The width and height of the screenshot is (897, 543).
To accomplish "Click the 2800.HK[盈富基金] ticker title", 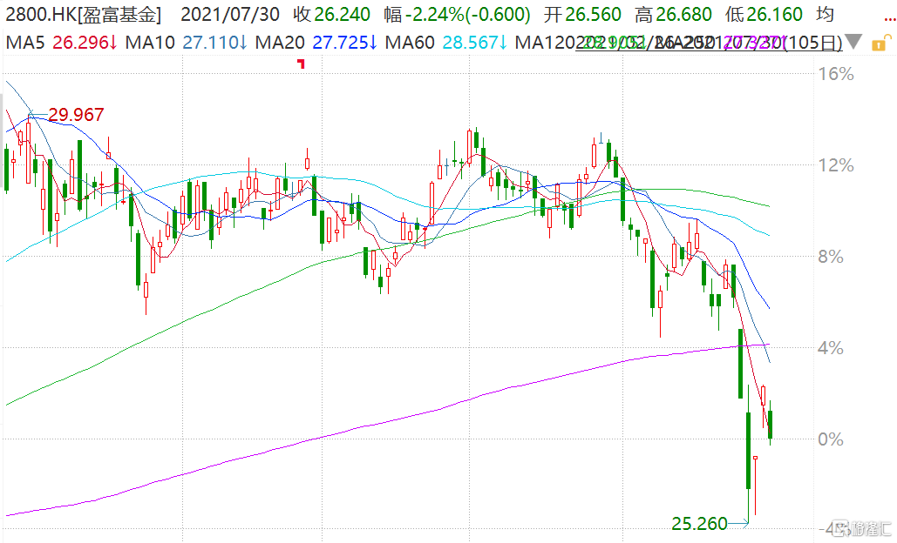I will pyautogui.click(x=84, y=15).
